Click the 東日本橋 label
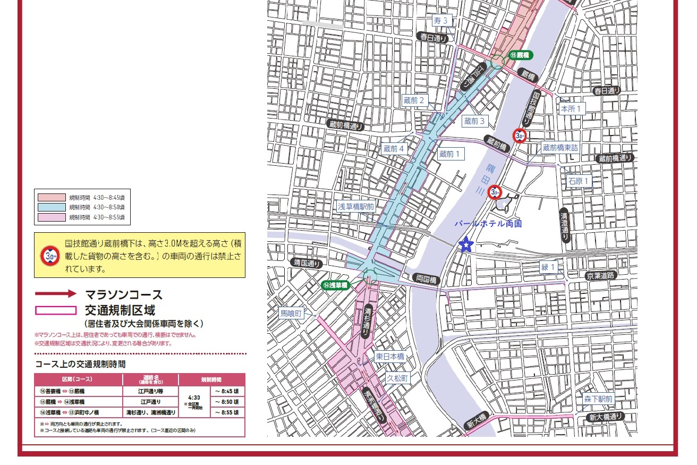The image size is (697, 465). [390, 357]
